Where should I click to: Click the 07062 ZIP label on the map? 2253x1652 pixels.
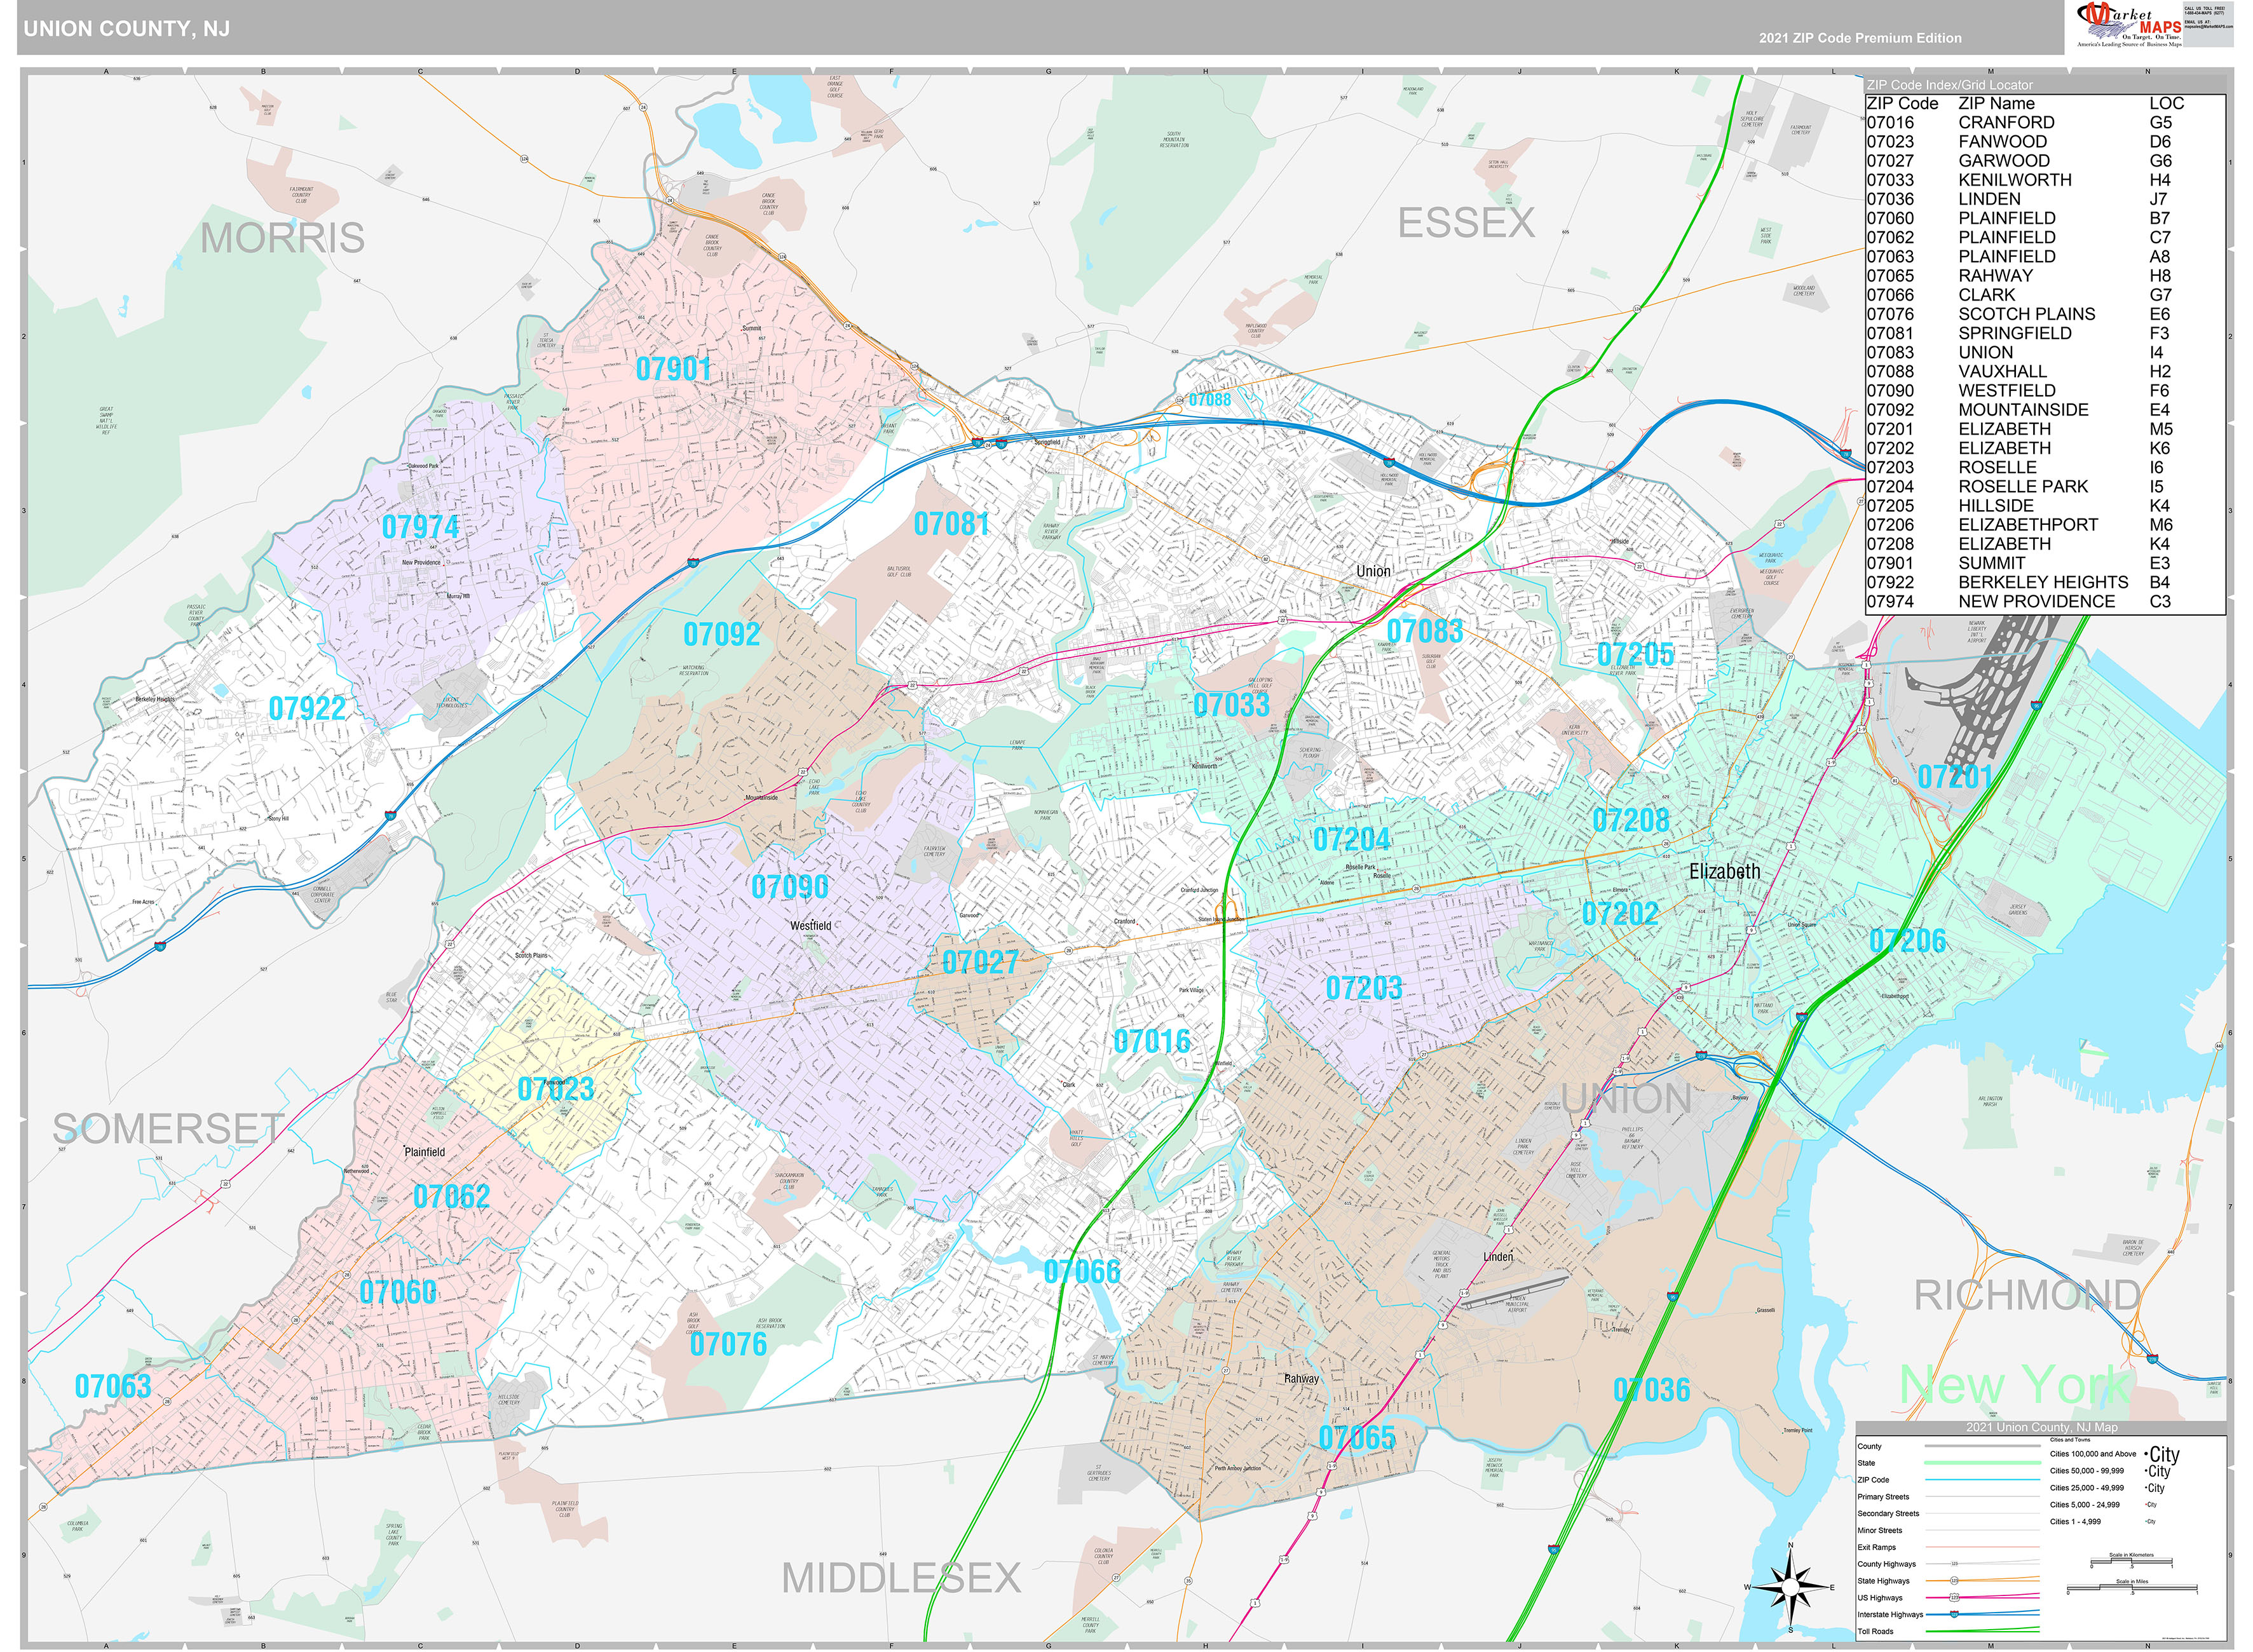click(x=451, y=1196)
